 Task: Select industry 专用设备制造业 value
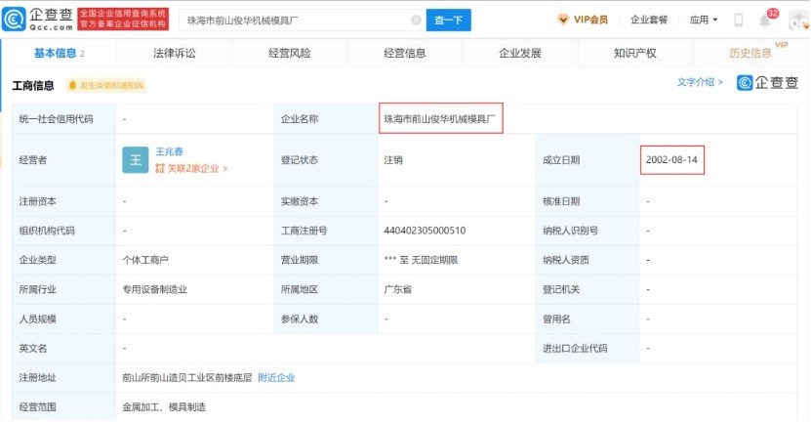tap(154, 289)
